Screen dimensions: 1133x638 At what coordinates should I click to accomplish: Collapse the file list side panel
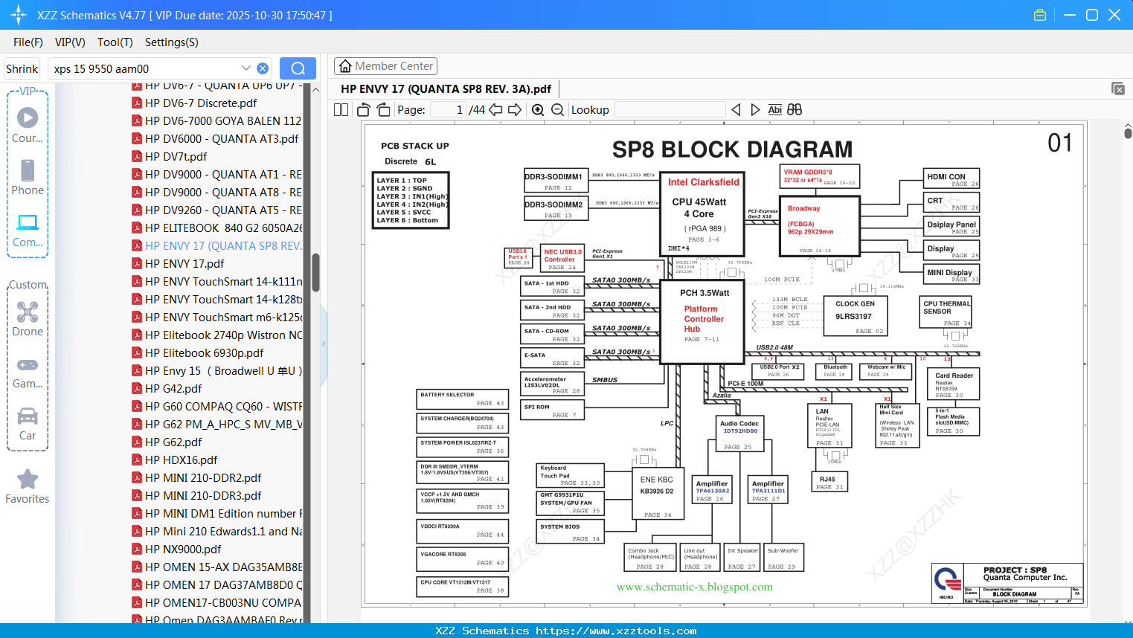tap(324, 344)
